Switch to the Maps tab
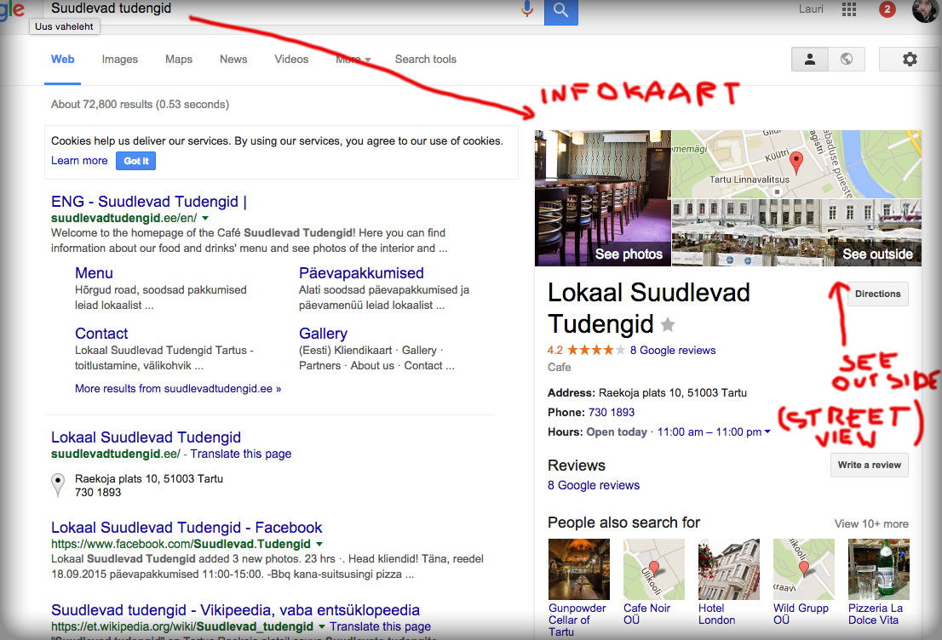The width and height of the screenshot is (942, 640). point(178,60)
